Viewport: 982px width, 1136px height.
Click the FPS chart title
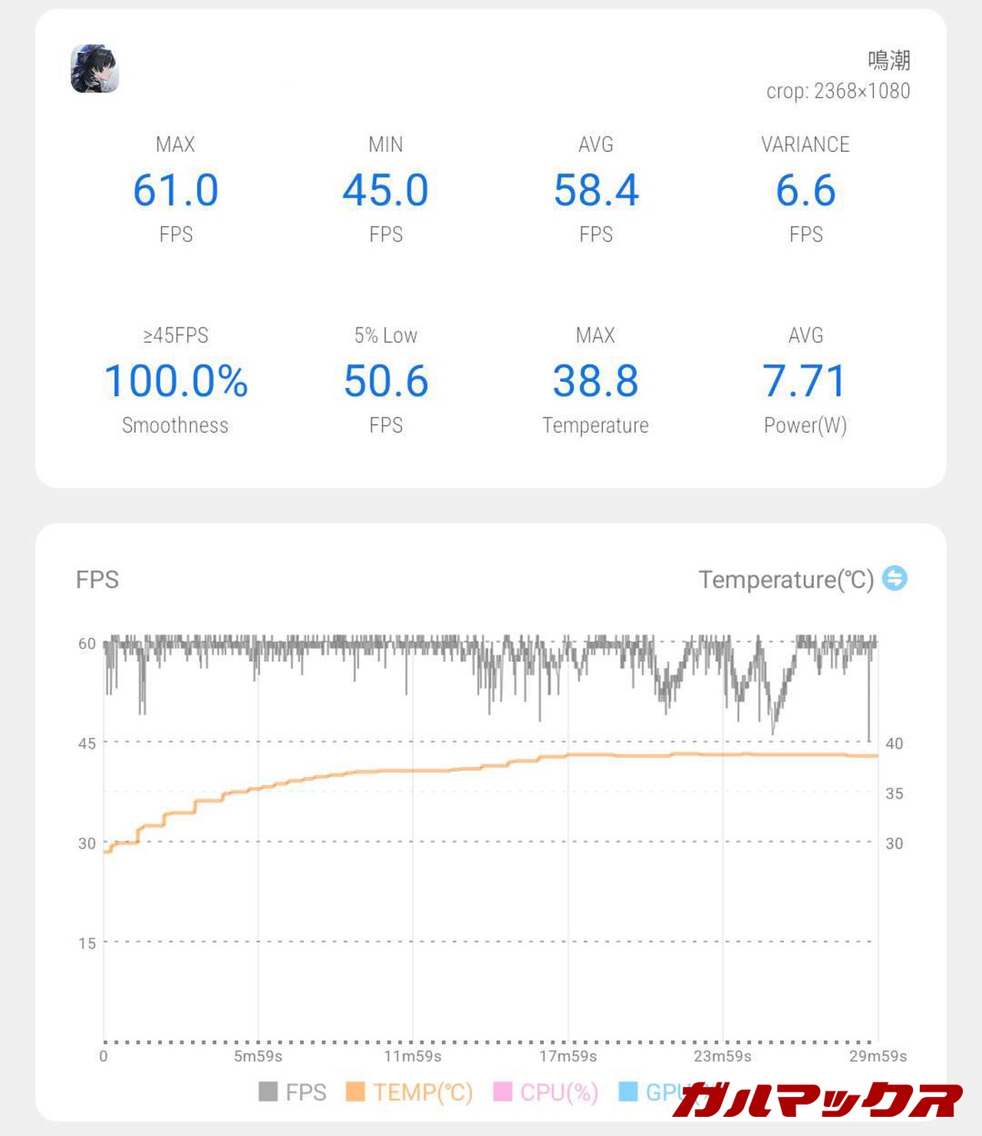[97, 580]
